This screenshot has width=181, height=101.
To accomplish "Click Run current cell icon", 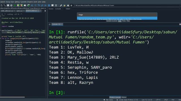I will pos(18,5).
